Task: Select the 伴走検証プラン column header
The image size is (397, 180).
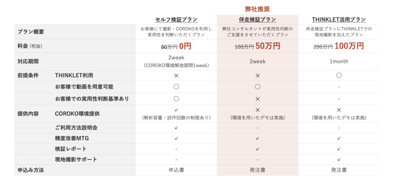Action: pos(257,19)
